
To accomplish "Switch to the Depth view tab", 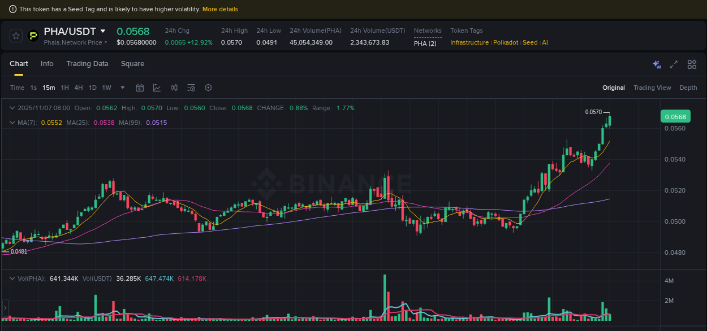I will 688,88.
